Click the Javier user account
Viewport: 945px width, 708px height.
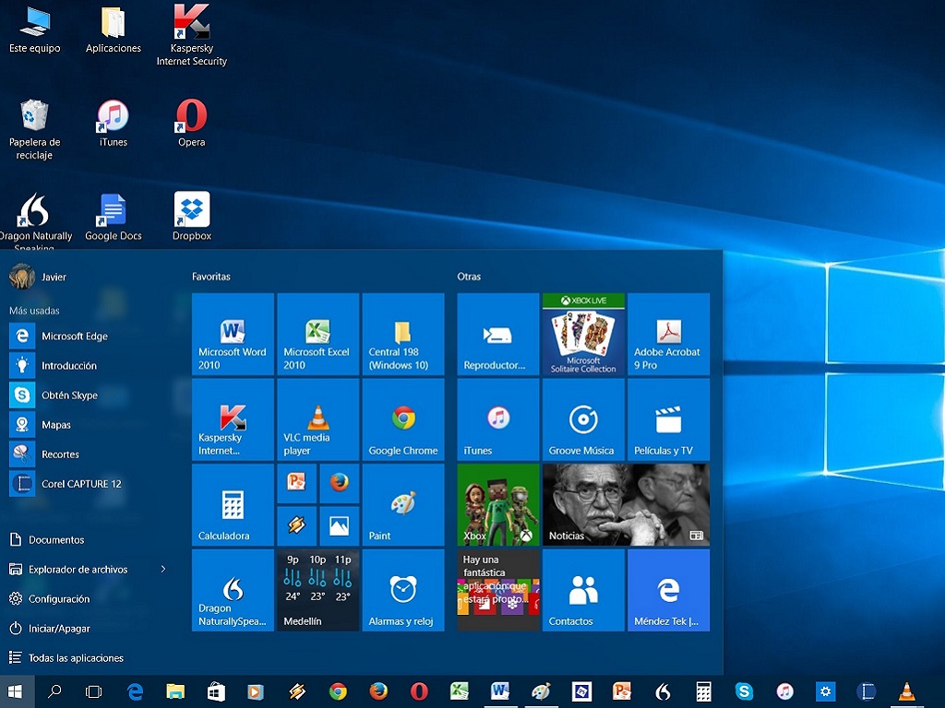point(37,277)
